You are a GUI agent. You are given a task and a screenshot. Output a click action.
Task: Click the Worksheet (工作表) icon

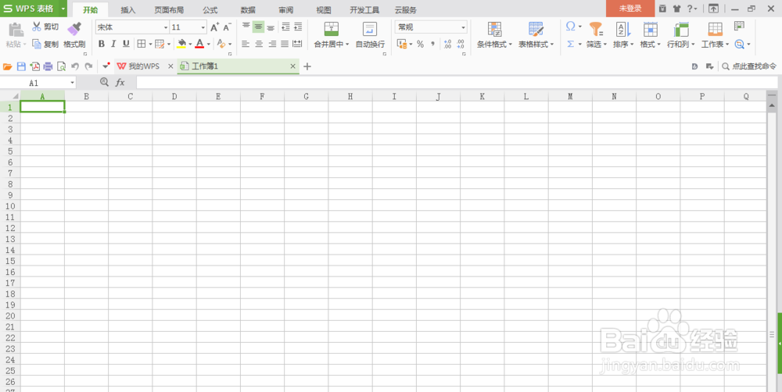(716, 29)
